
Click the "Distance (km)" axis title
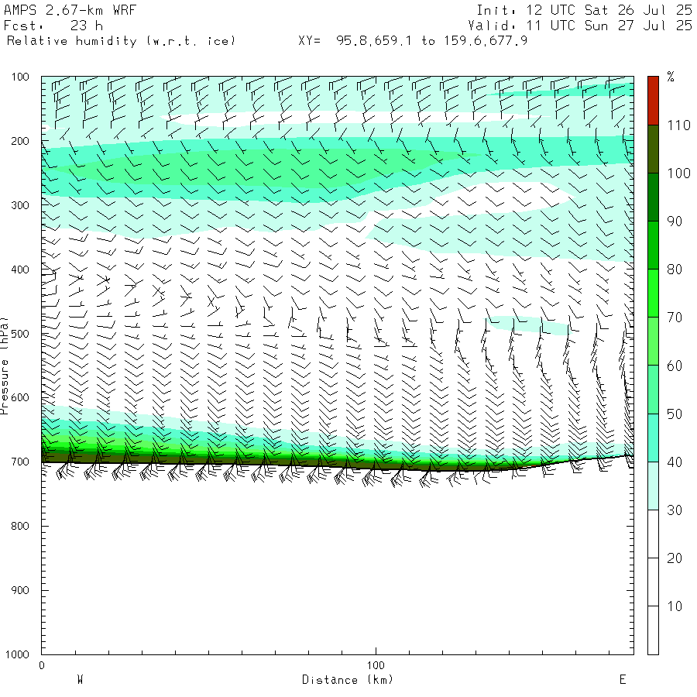[348, 680]
